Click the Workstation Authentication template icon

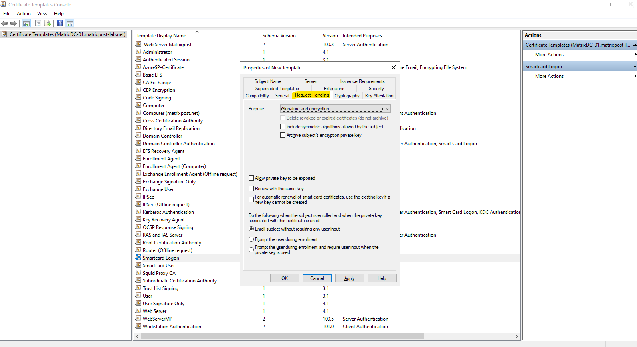tap(138, 326)
